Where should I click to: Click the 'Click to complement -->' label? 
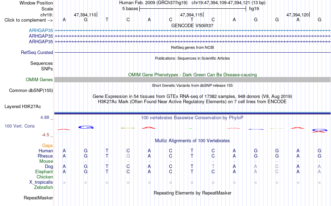(29, 20)
